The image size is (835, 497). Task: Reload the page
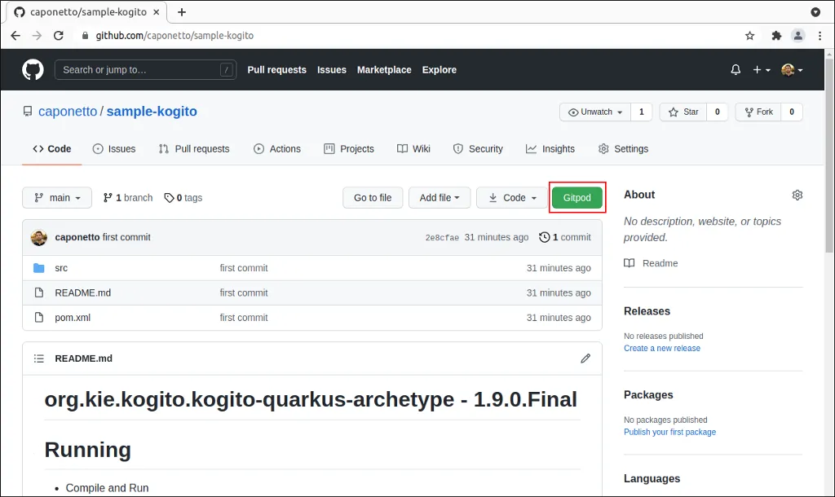point(59,36)
